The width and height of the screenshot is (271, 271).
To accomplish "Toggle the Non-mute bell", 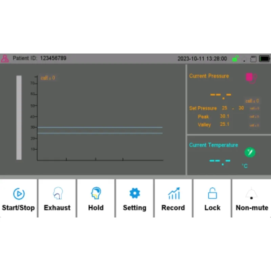I will pyautogui.click(x=251, y=193).
